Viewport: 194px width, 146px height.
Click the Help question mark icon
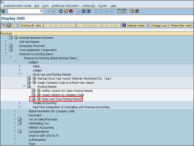[x=132, y=11]
